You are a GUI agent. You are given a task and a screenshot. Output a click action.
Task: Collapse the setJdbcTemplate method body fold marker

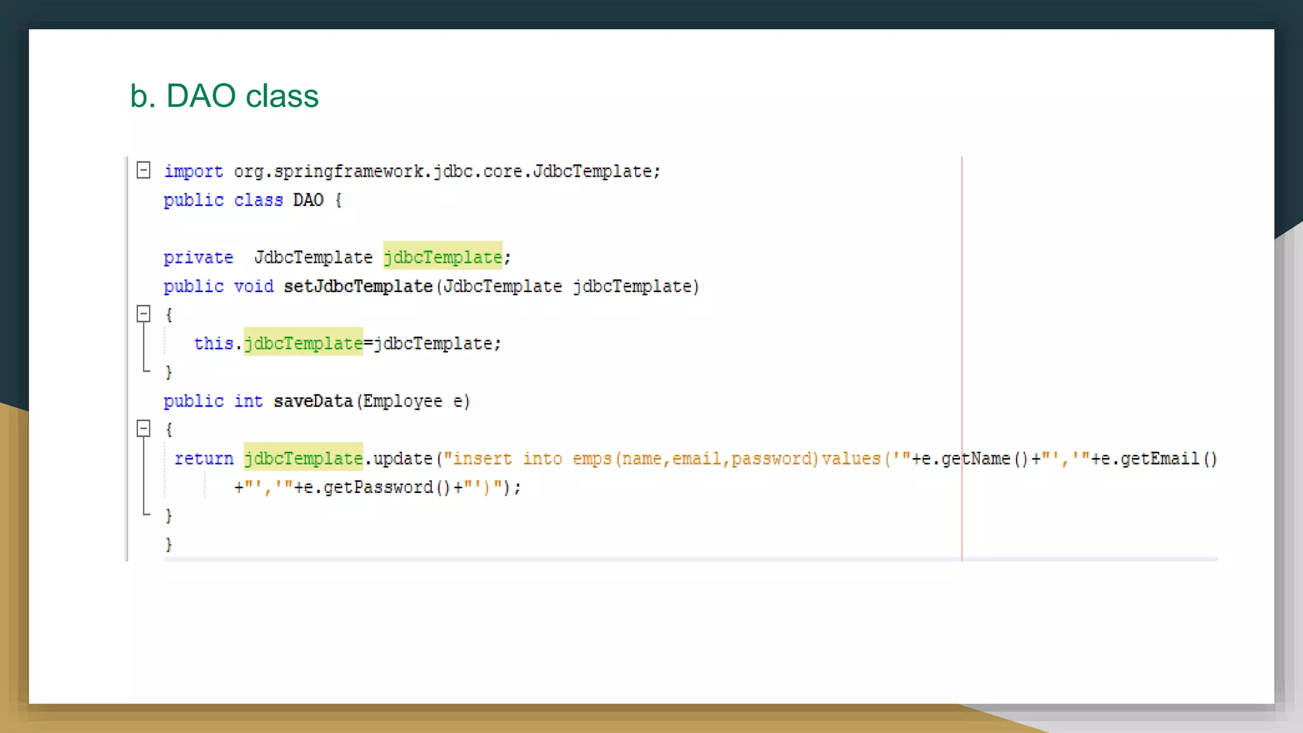tap(143, 314)
